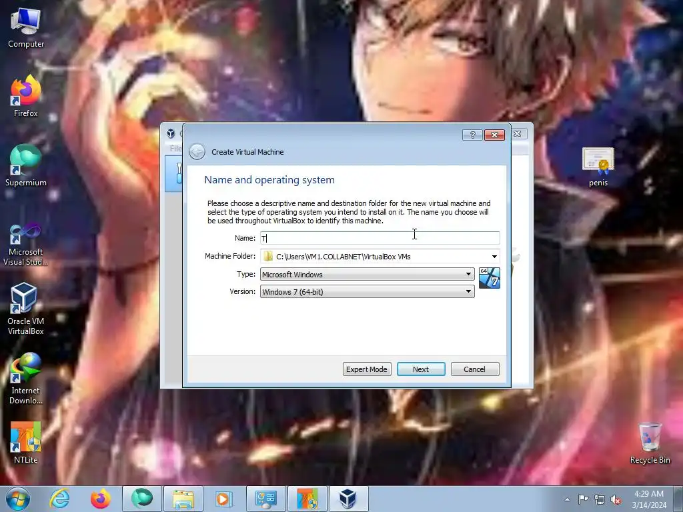Open Internet Download Manager desktop shortcut
Screen dimensions: 683x512
[x=26, y=379]
